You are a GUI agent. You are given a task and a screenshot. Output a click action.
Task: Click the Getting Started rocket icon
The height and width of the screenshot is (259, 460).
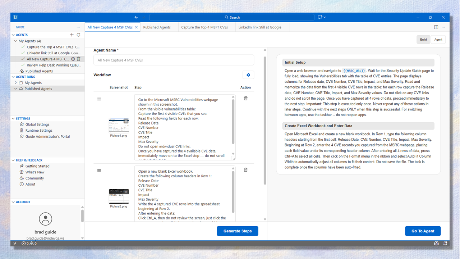[x=22, y=166]
